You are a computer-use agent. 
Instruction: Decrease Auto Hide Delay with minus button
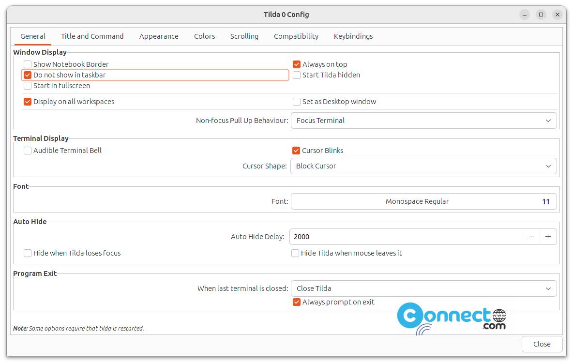531,237
